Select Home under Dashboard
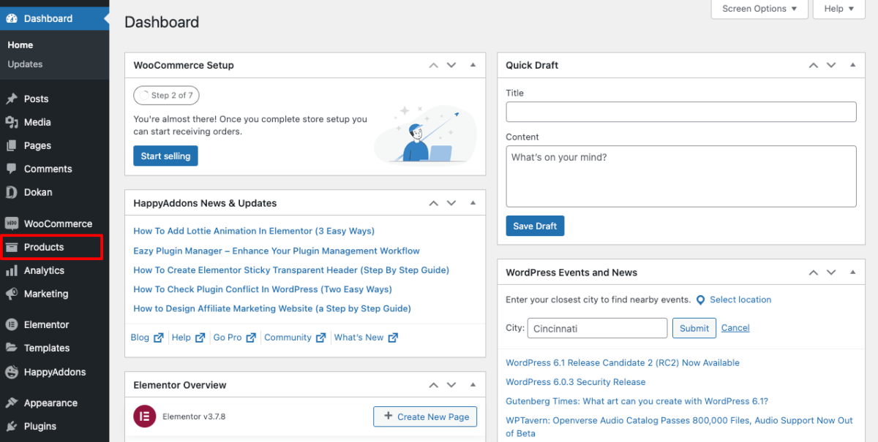Screen dimensions: 878x442 click(20, 45)
